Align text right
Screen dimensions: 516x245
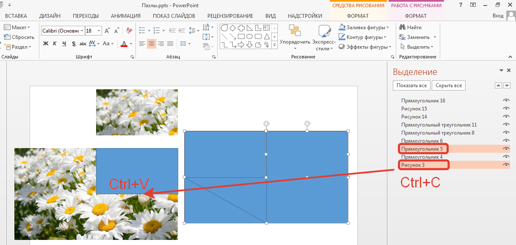[161, 44]
